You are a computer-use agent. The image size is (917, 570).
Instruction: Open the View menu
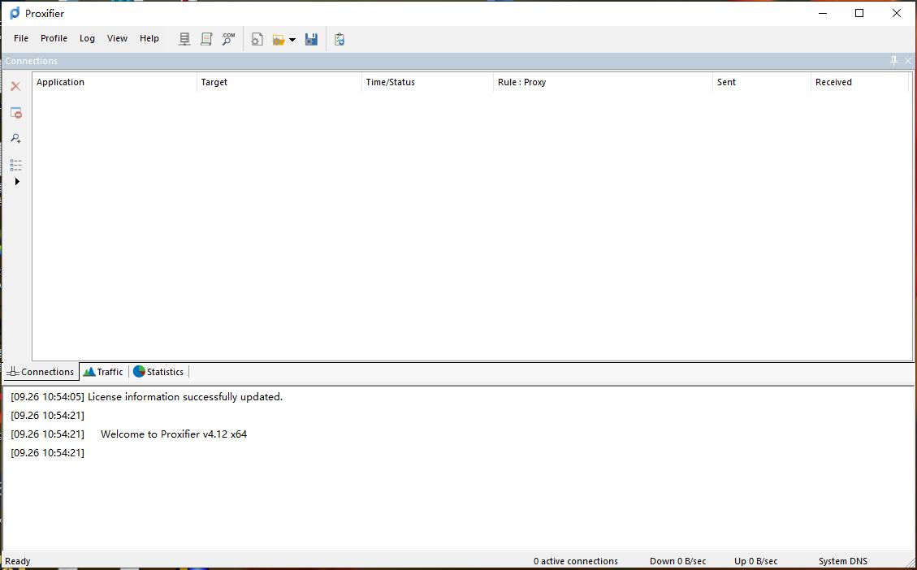117,39
